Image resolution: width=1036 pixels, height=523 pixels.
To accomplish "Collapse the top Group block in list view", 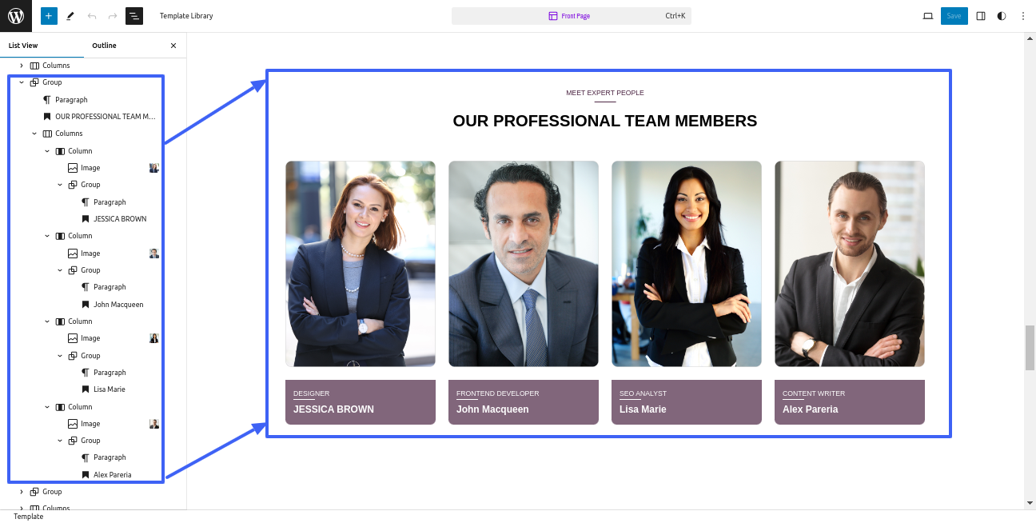I will click(x=22, y=82).
